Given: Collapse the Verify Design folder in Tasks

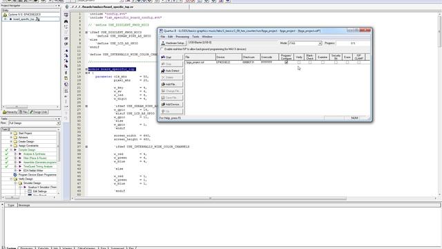Looking at the screenshot, I should pyautogui.click(x=11, y=179).
